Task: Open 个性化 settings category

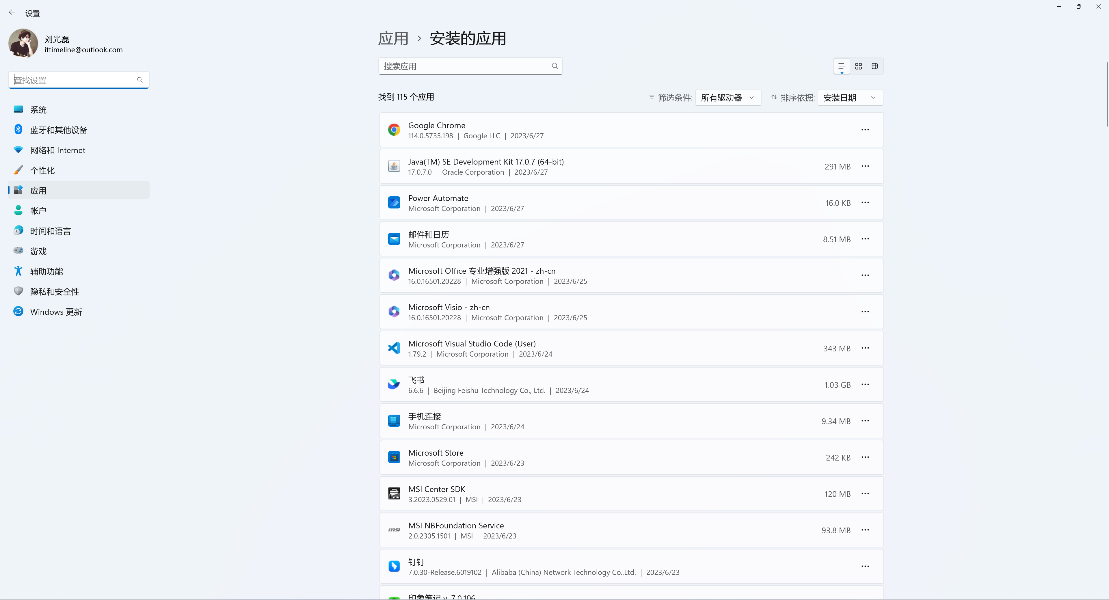Action: (x=79, y=170)
